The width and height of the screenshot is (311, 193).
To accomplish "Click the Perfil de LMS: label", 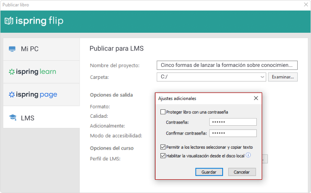I will click(105, 158).
